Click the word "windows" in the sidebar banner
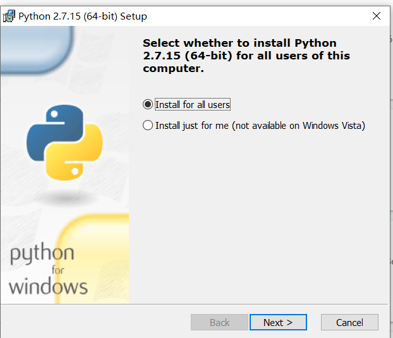 (48, 286)
